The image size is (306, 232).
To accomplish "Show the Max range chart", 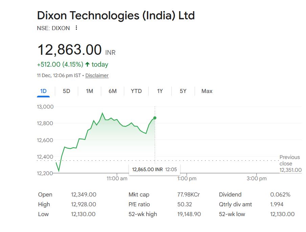I will [x=207, y=91].
